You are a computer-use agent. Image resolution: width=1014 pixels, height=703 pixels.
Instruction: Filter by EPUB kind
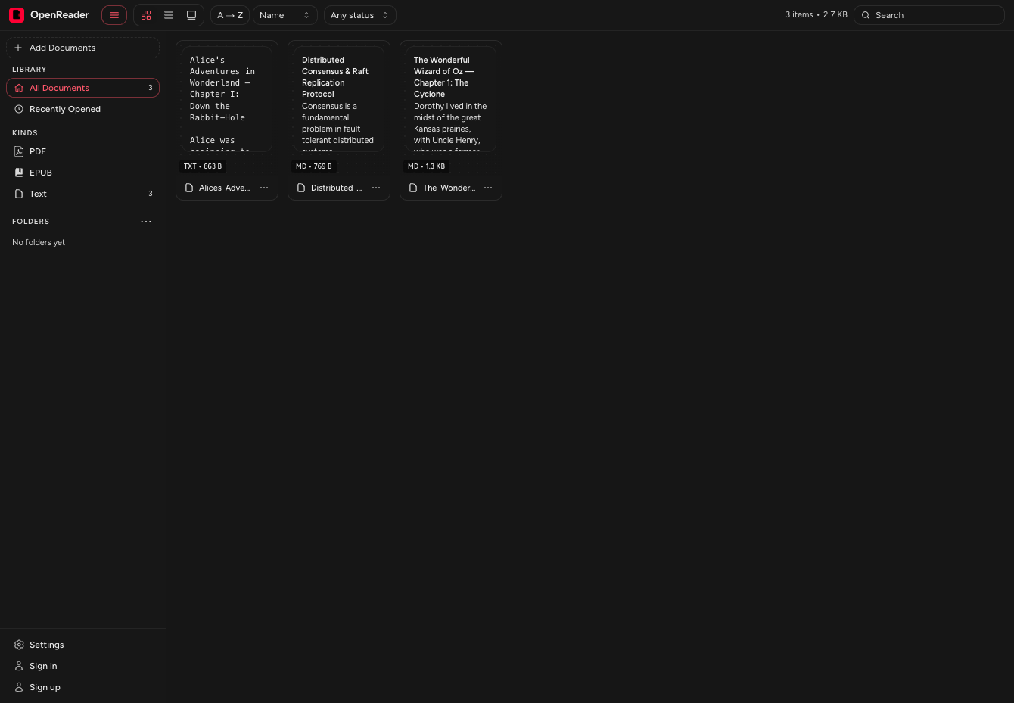83,173
